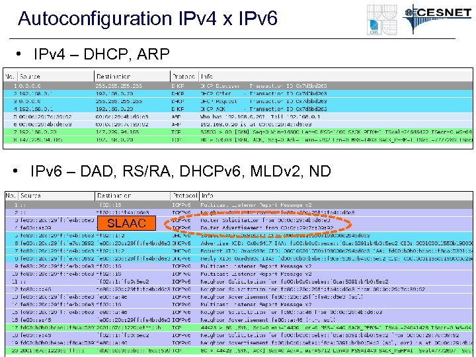Click the No. column header in IPv6 capture

coord(11,196)
